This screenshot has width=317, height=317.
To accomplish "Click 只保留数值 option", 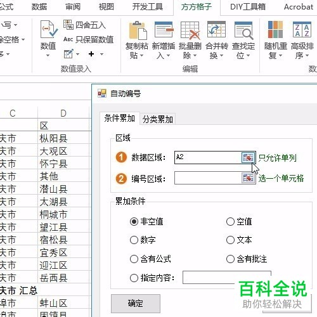I will [89, 39].
